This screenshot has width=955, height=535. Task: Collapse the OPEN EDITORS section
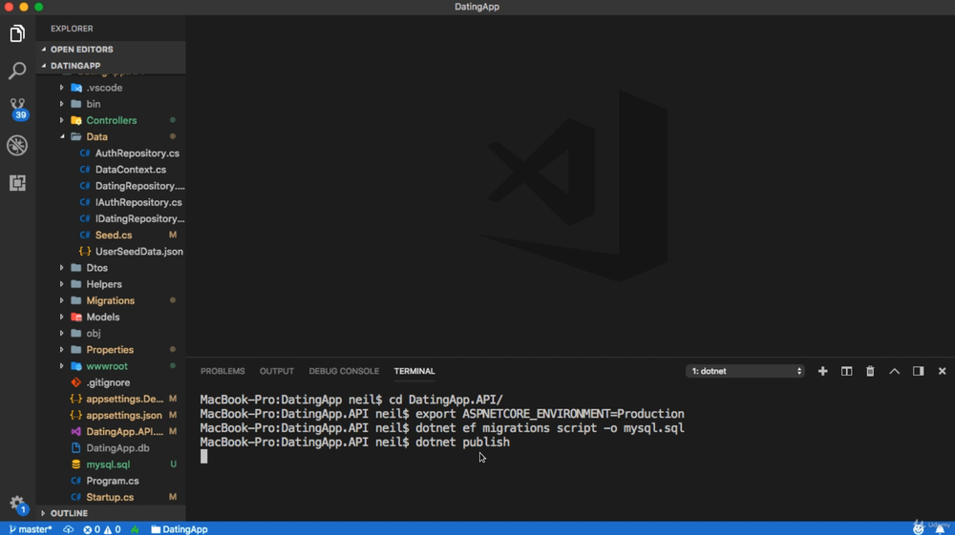point(111,50)
